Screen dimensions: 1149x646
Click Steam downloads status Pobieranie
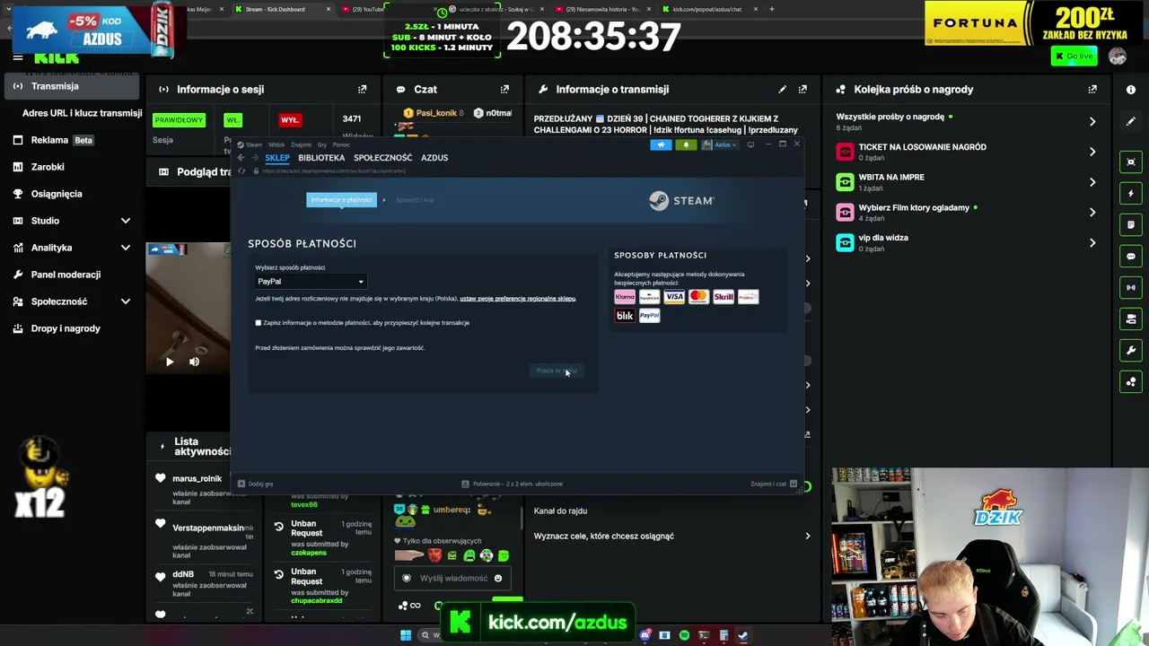[512, 484]
